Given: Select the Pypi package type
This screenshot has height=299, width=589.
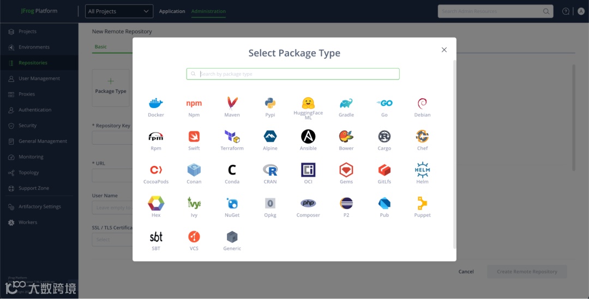Looking at the screenshot, I should coord(270,107).
